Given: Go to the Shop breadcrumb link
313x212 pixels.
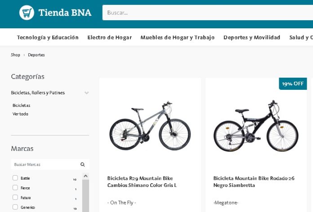Looking at the screenshot, I should [15, 55].
